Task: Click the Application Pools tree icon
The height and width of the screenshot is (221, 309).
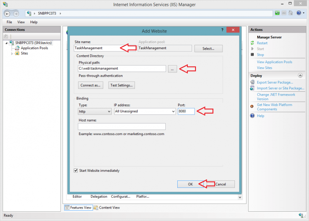Action: tap(17, 48)
